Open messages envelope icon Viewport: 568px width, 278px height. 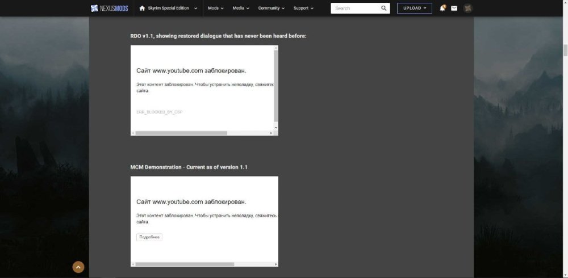(454, 9)
